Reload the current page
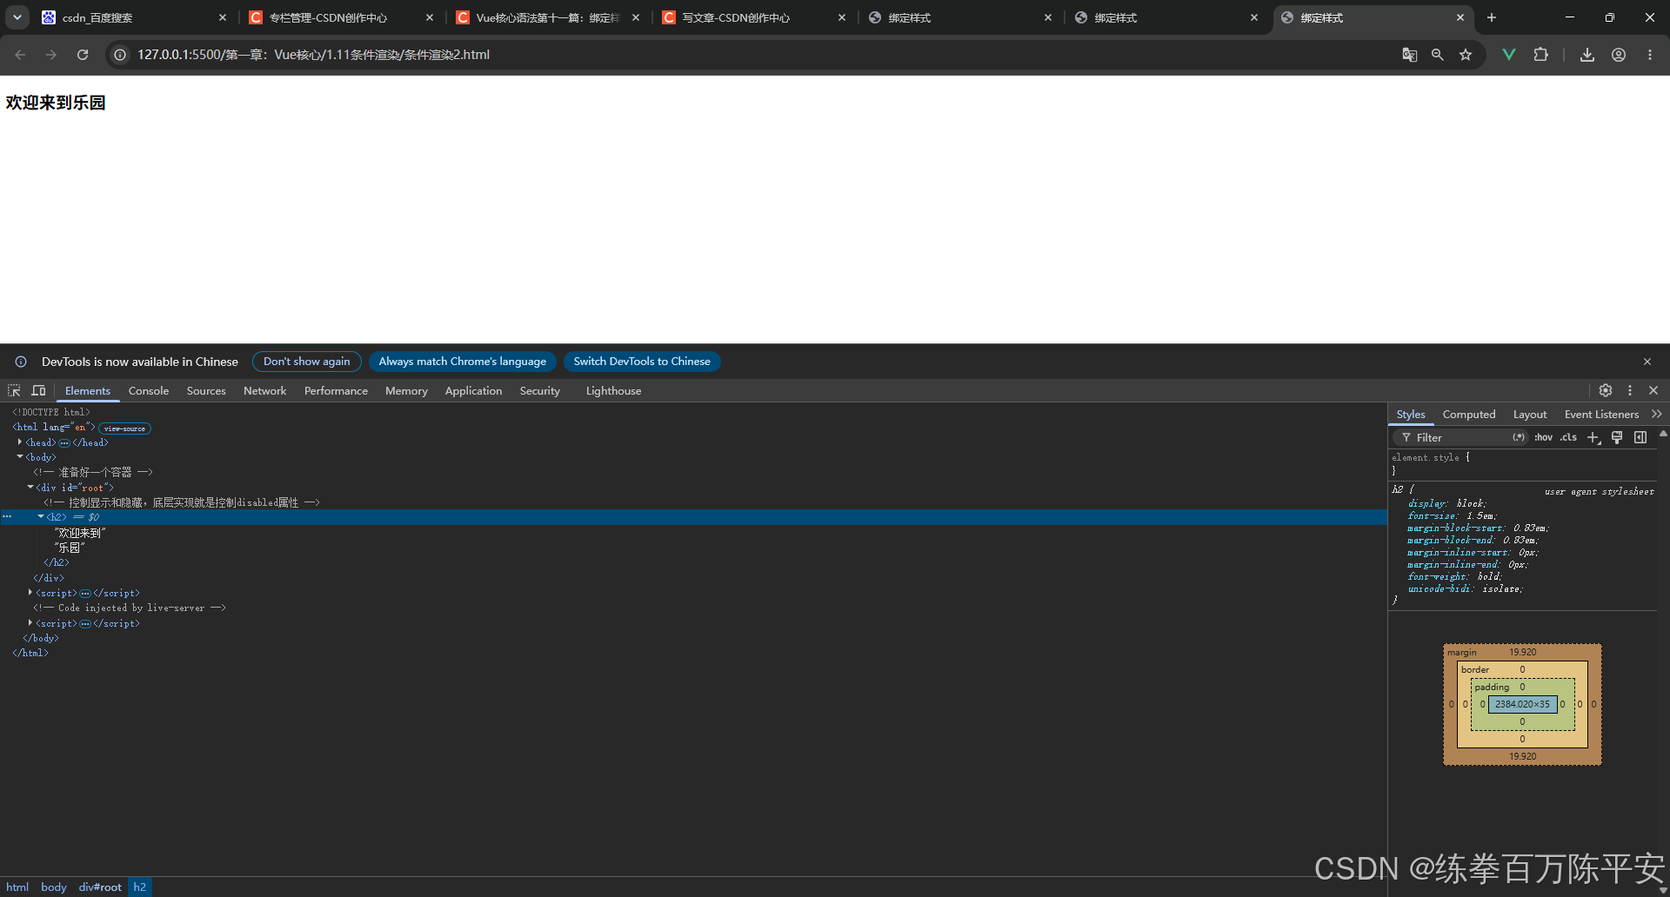The width and height of the screenshot is (1670, 897). point(83,55)
